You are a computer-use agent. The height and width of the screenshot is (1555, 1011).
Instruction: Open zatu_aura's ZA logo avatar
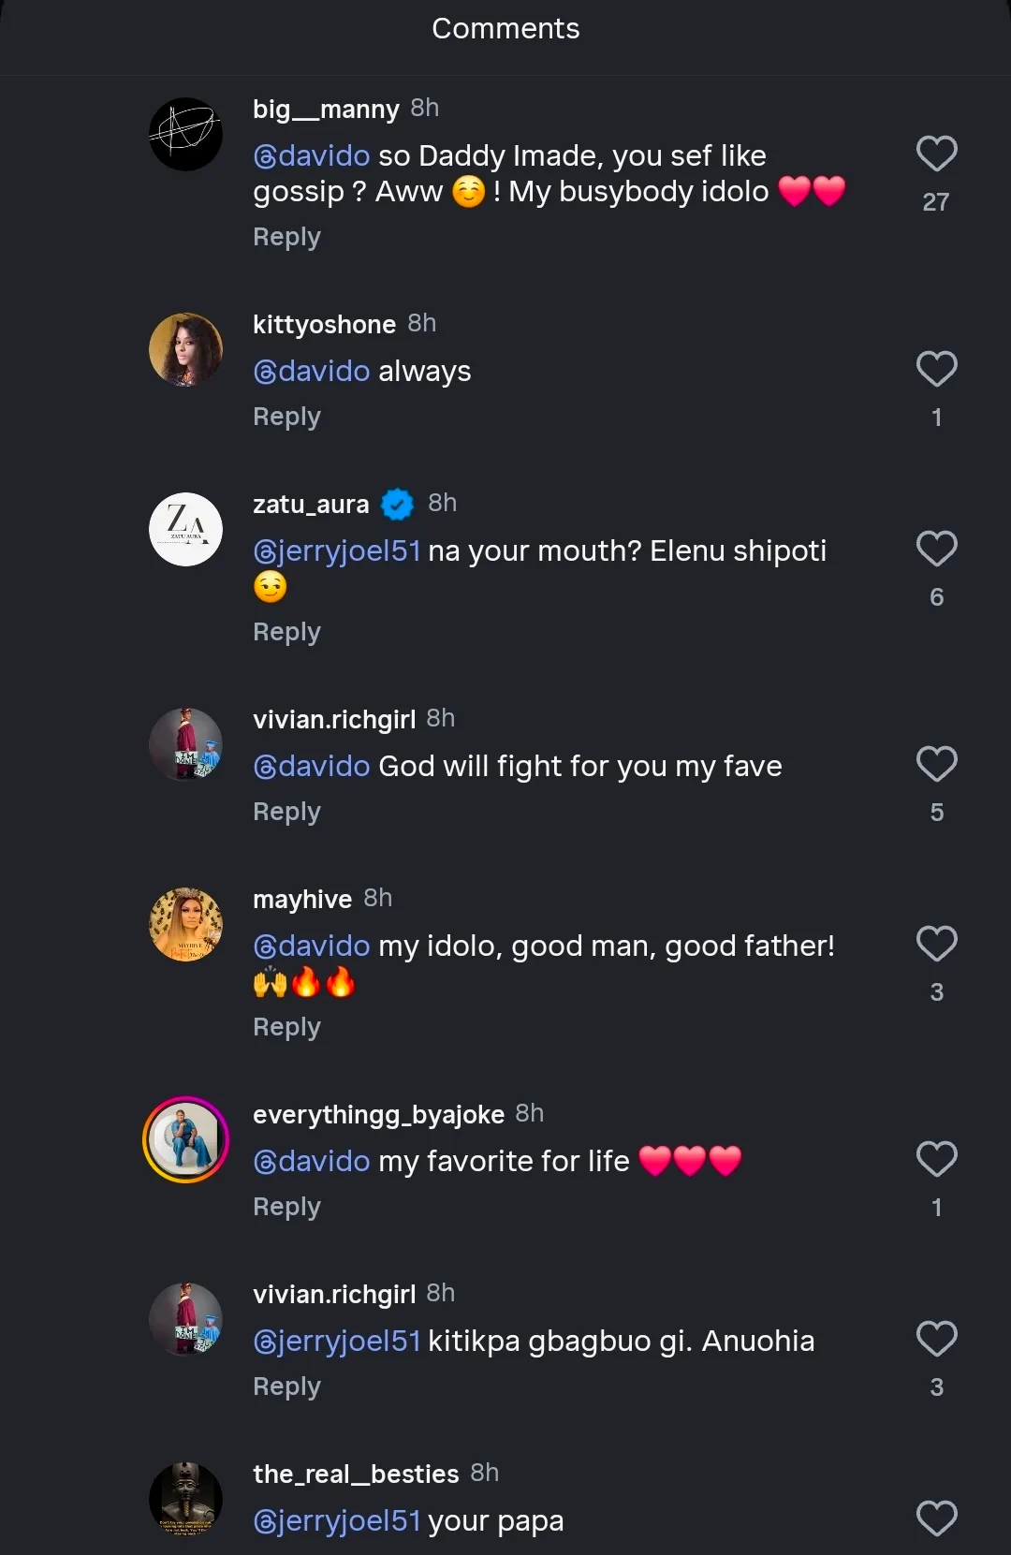click(x=186, y=530)
